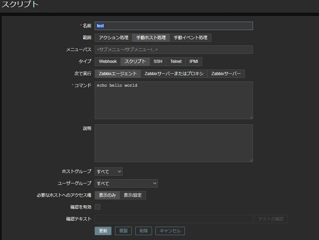Screen dimensions: 319x240
Task: Select 手動ホスト処理 scope option
Action: (x=151, y=38)
